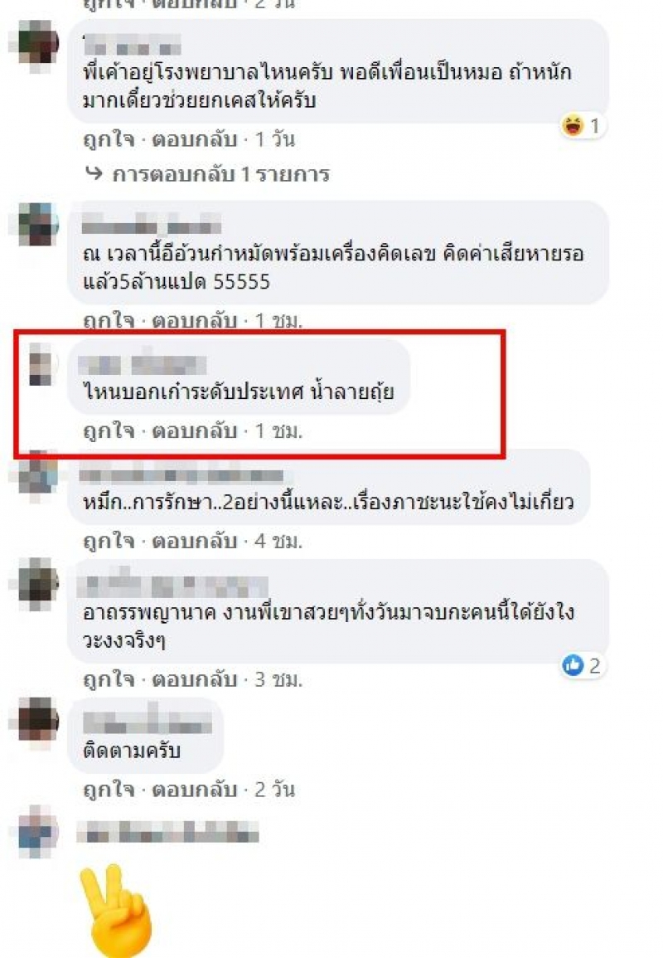Open the blurred username above the victory emoji

tap(168, 832)
